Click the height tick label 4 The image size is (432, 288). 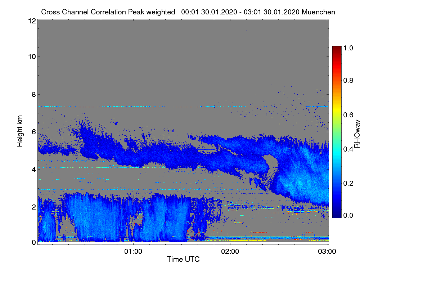coord(33,169)
